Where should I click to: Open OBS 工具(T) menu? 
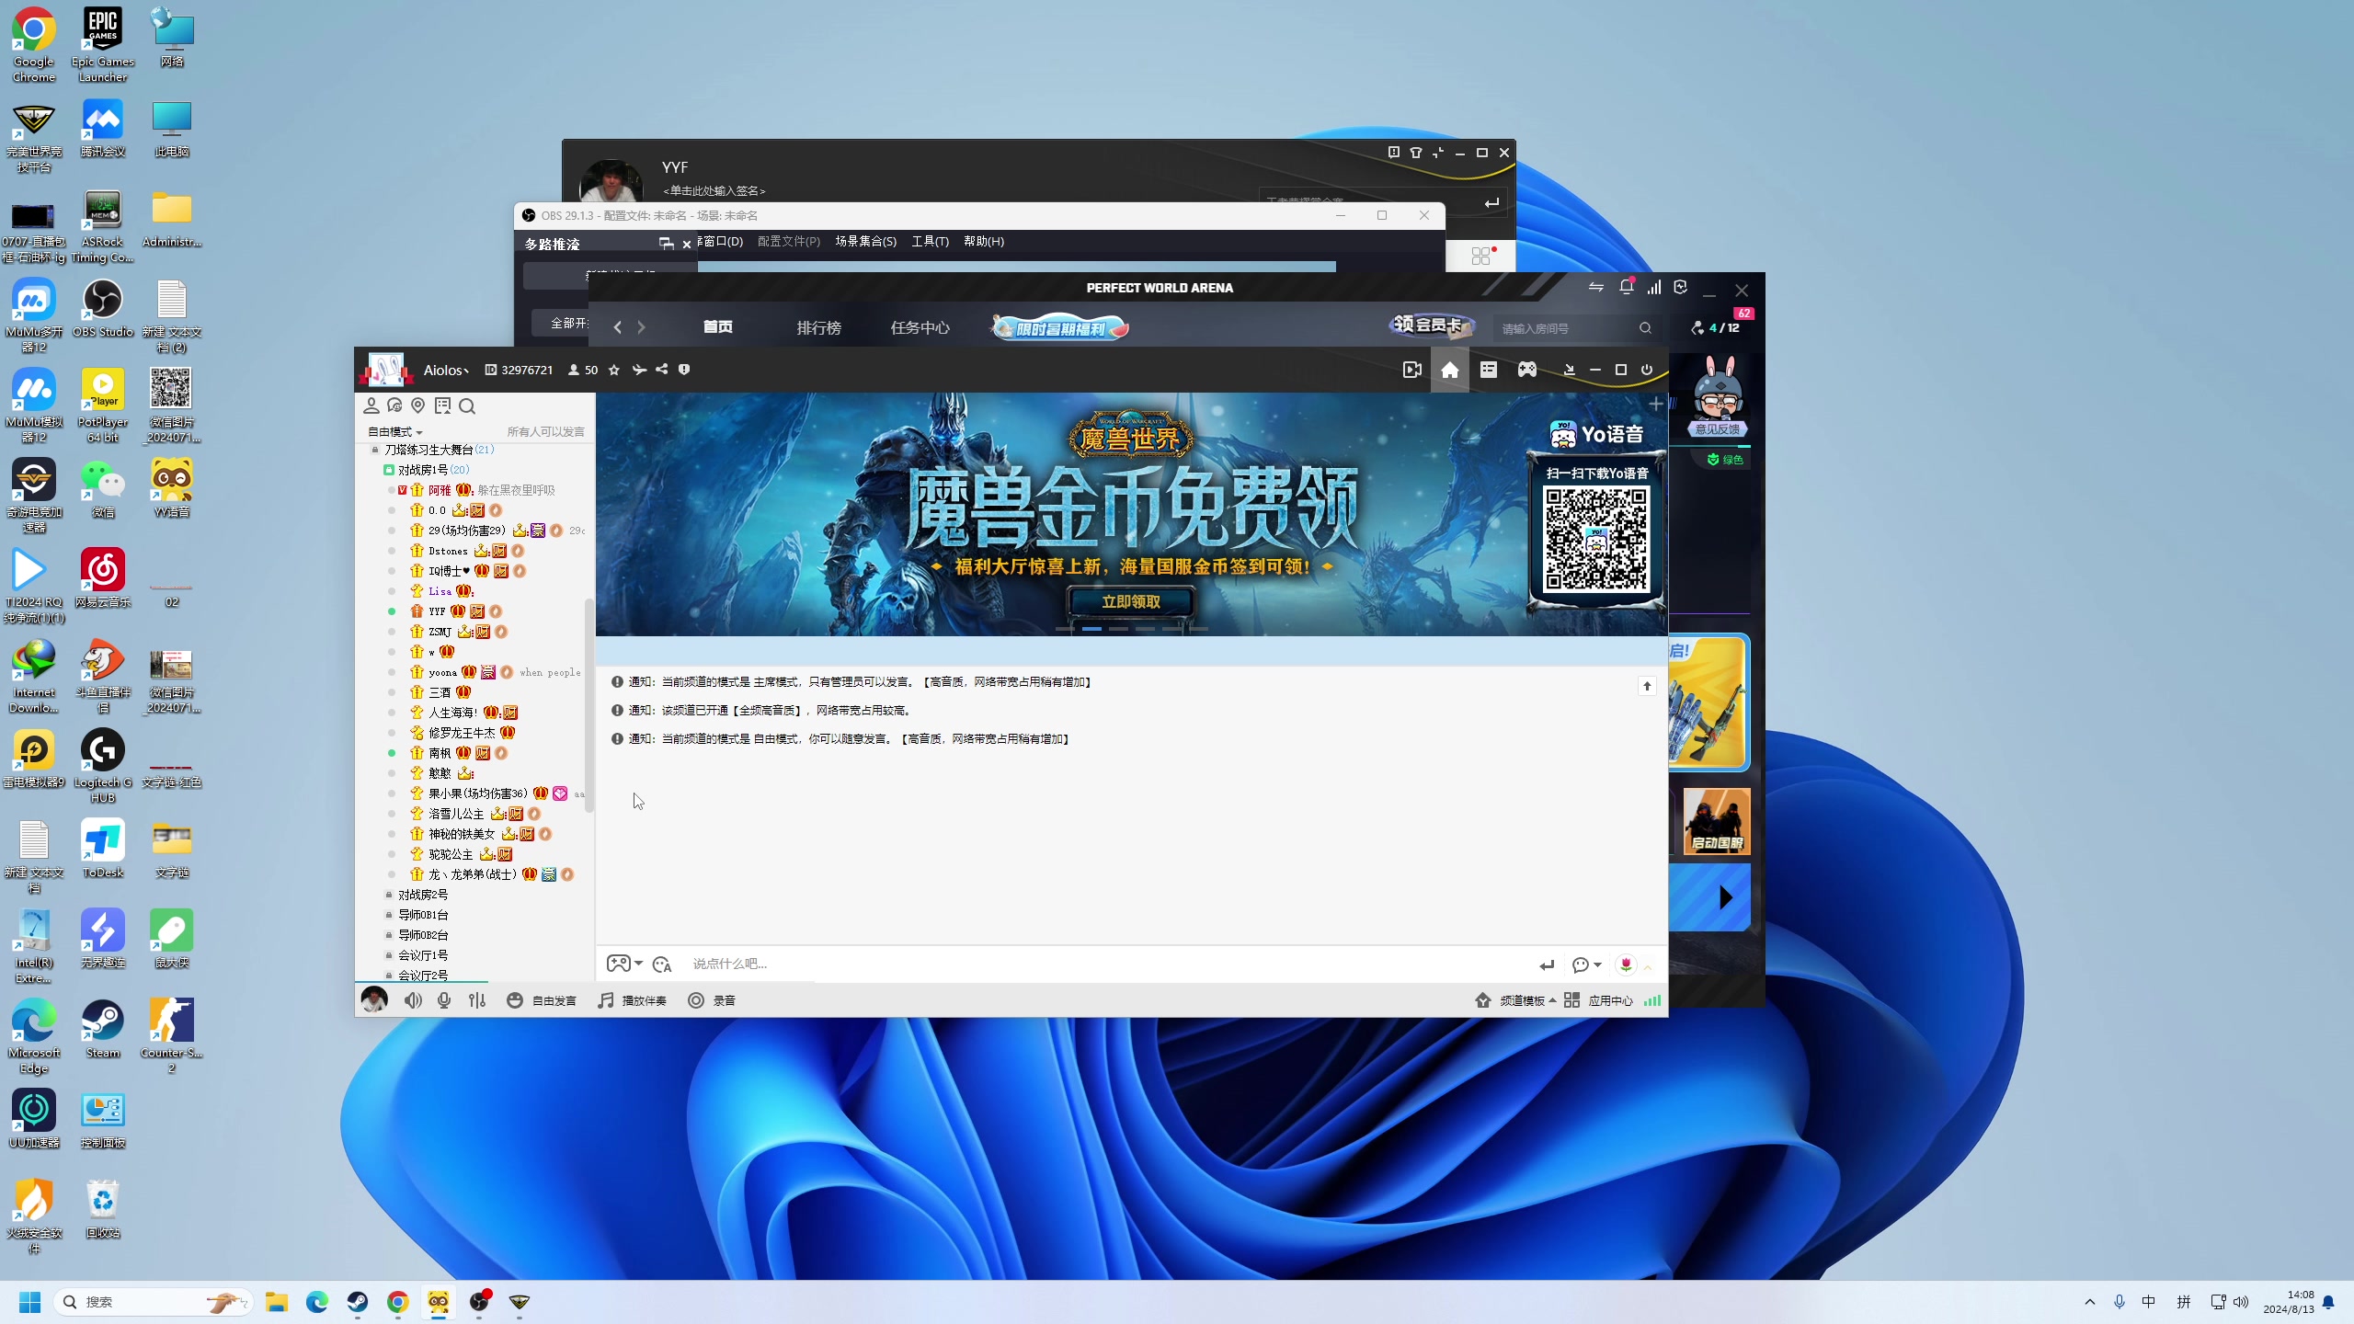point(930,241)
